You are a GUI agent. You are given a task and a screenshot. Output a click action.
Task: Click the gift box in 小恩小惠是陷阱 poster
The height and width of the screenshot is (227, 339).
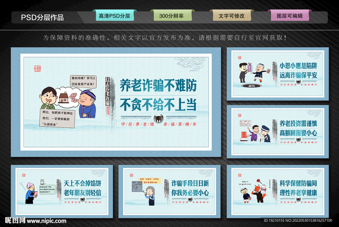[250, 67]
